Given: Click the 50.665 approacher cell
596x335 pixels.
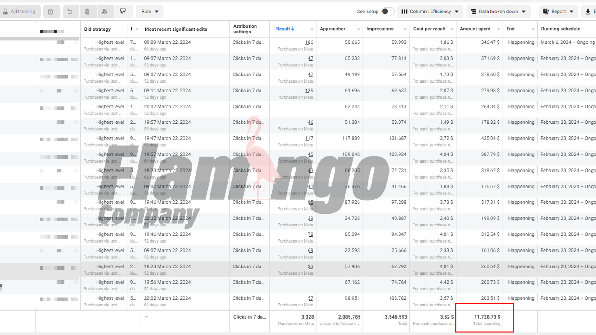Looking at the screenshot, I should (x=352, y=42).
